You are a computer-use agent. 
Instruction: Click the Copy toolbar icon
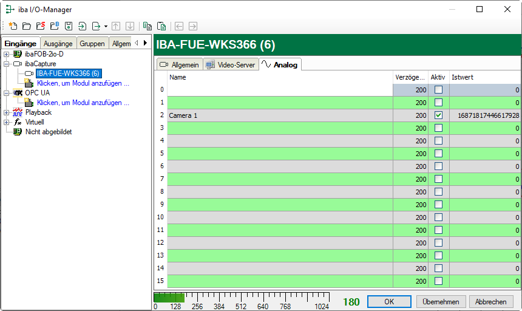147,26
